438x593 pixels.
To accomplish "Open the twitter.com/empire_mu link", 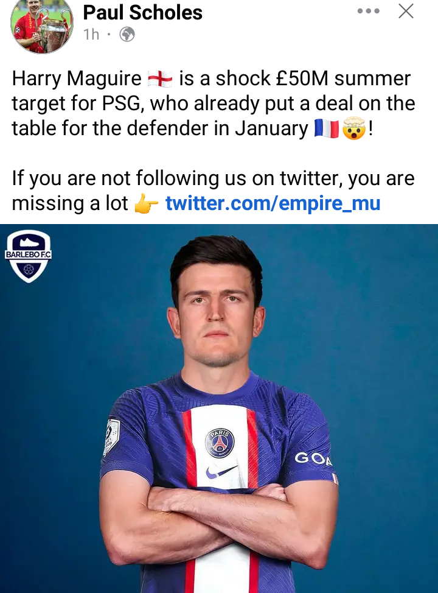I will point(273,203).
